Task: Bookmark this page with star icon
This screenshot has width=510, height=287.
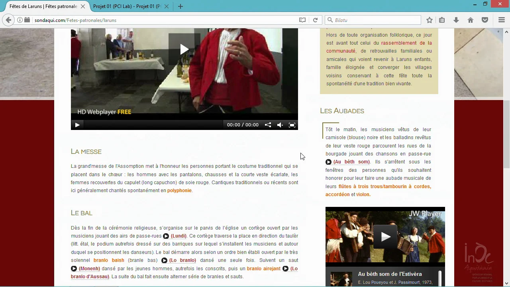Action: [430, 20]
